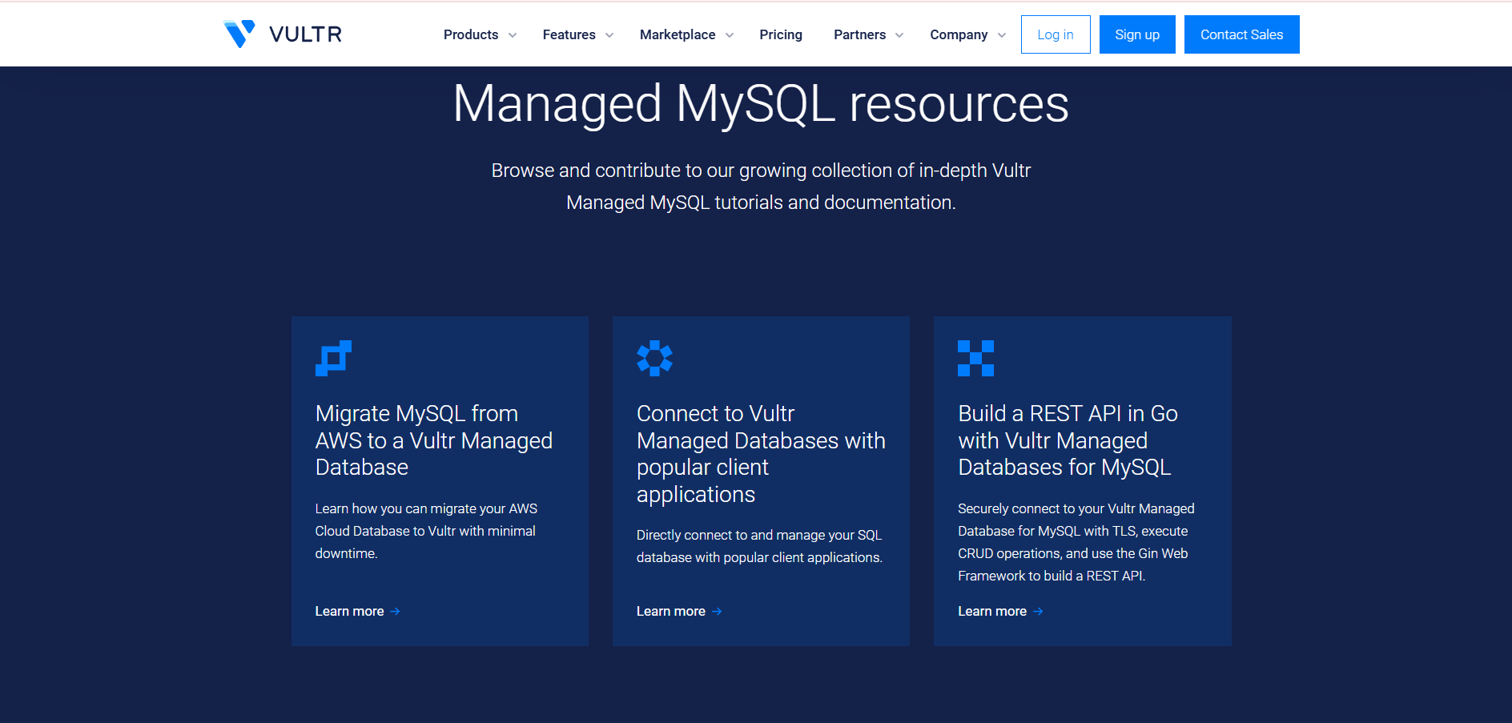Open Migrate MySQL from AWS article title
The height and width of the screenshot is (723, 1512).
[433, 440]
